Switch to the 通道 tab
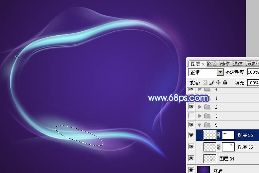259x173 pixels. pyautogui.click(x=238, y=64)
